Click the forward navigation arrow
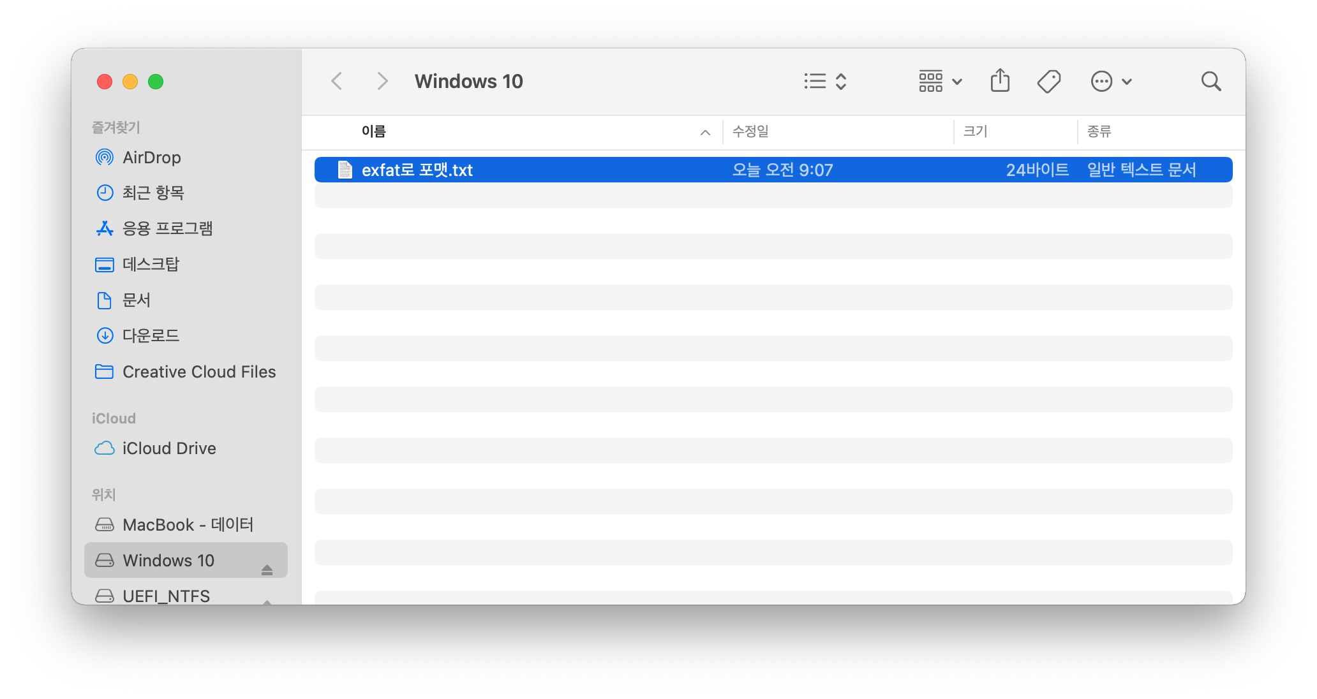The height and width of the screenshot is (699, 1317). (382, 81)
